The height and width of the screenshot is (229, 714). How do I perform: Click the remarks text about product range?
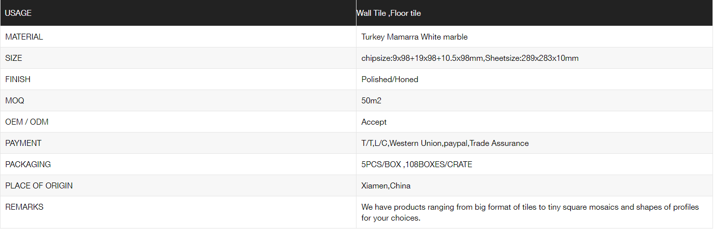click(530, 212)
